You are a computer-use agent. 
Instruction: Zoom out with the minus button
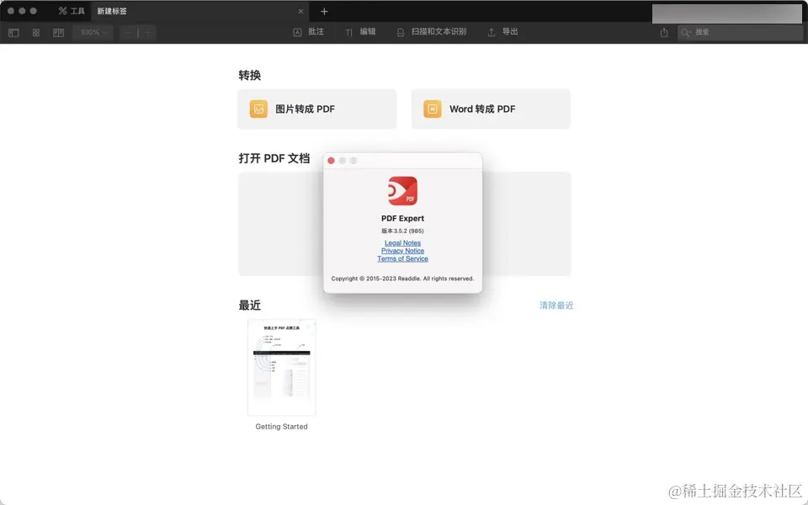tap(129, 33)
